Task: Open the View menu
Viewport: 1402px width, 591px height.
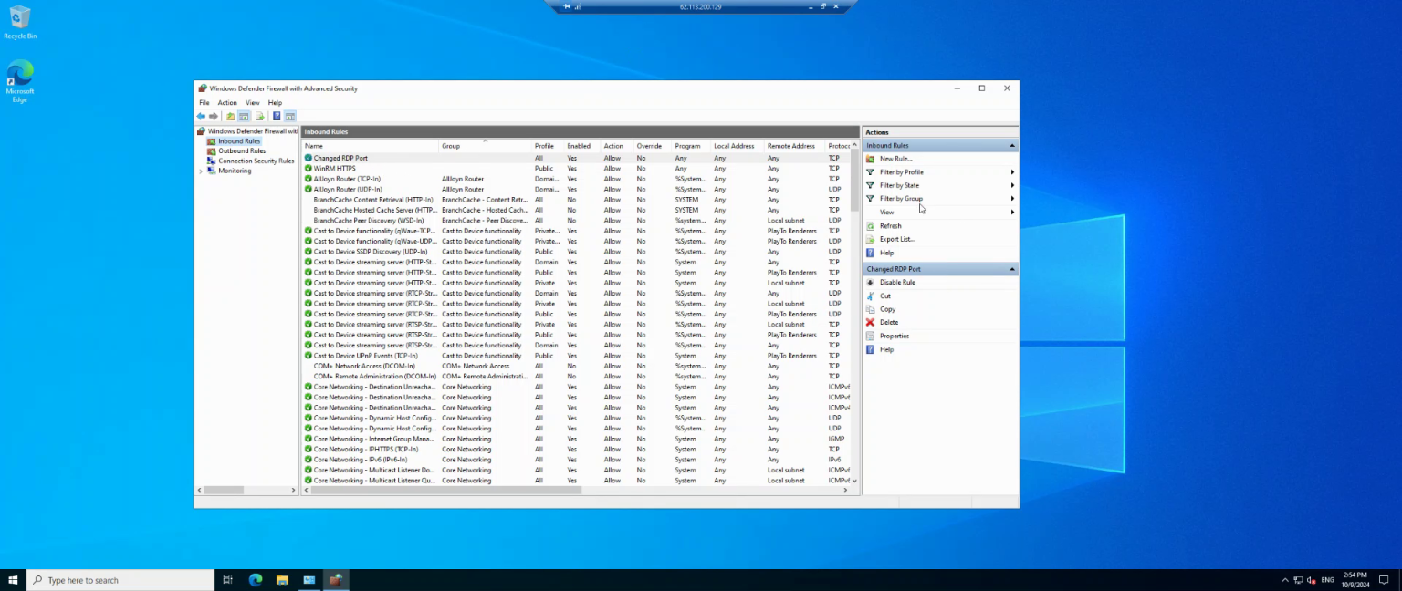Action: point(252,102)
